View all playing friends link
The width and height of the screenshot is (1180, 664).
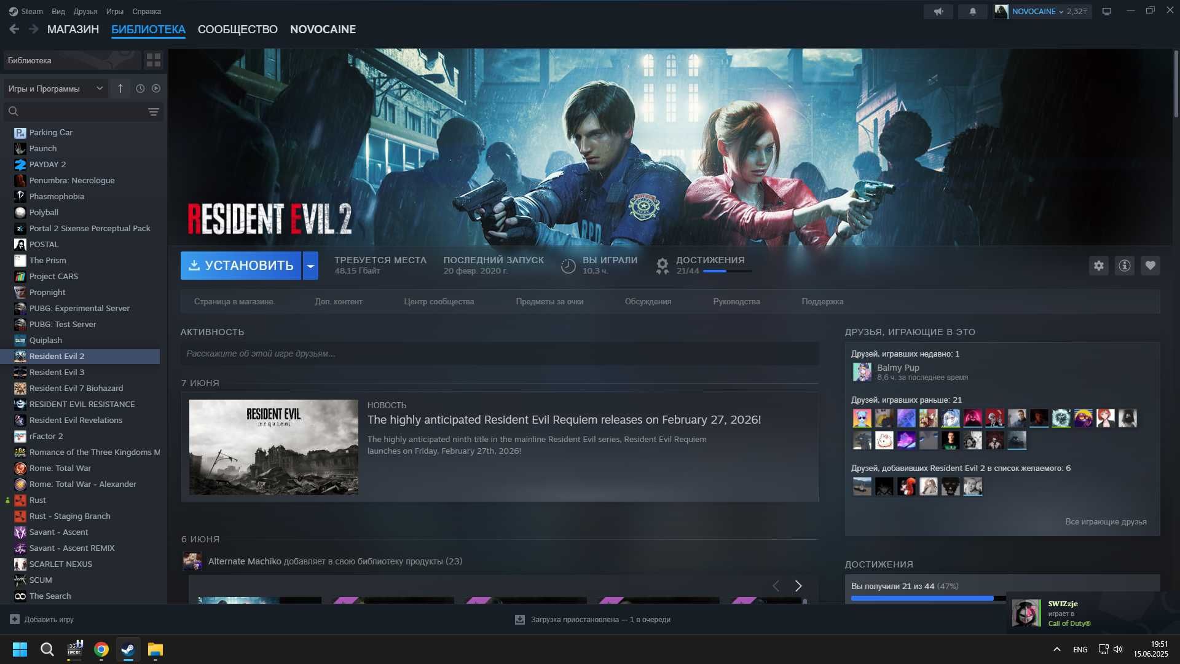[x=1106, y=521]
